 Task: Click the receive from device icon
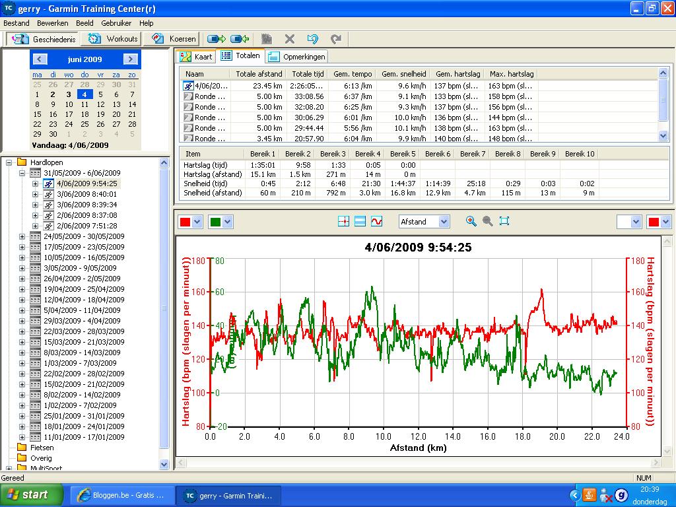click(239, 39)
